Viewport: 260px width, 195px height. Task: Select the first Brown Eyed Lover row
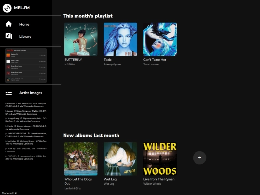(26, 67)
